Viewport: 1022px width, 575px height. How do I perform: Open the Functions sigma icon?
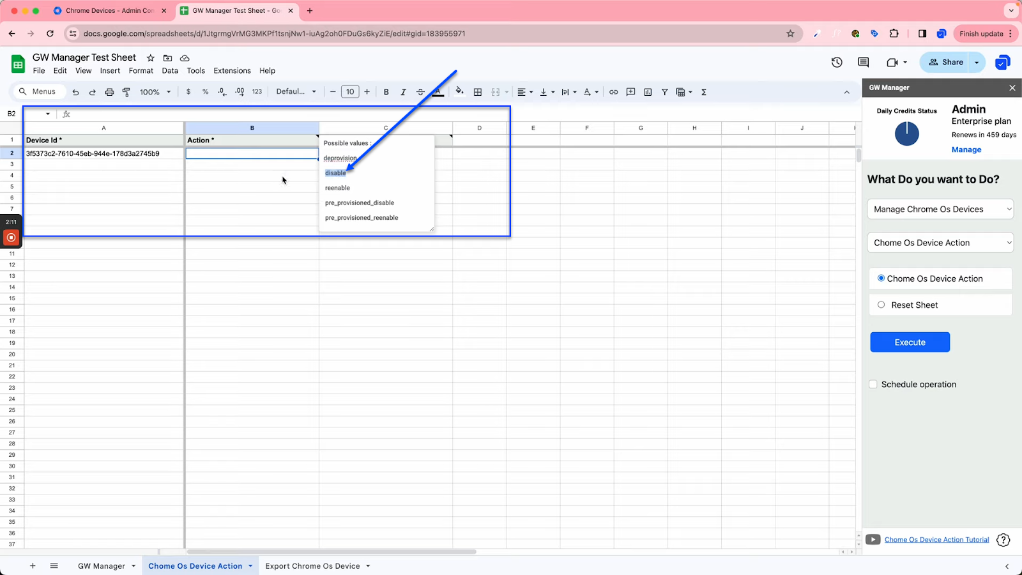tap(704, 92)
